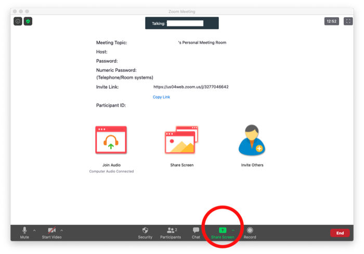Screen dimensions: 364x254
Task: Click the invite link URL text
Action: coord(191,87)
